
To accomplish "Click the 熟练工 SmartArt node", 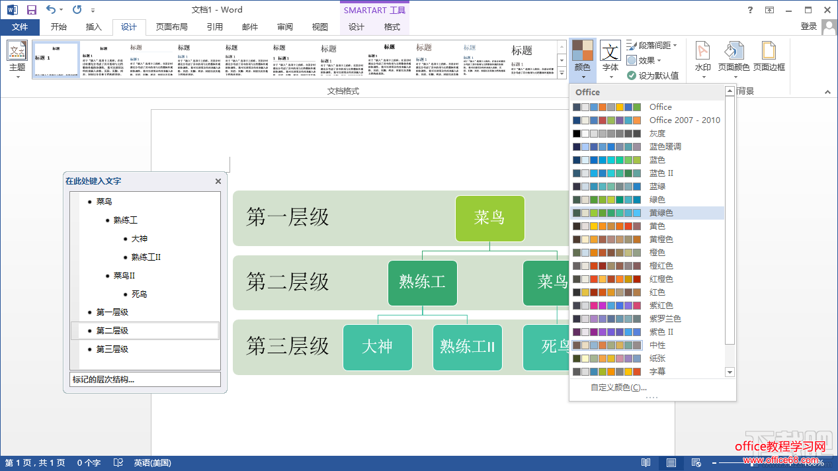I will 422,282.
